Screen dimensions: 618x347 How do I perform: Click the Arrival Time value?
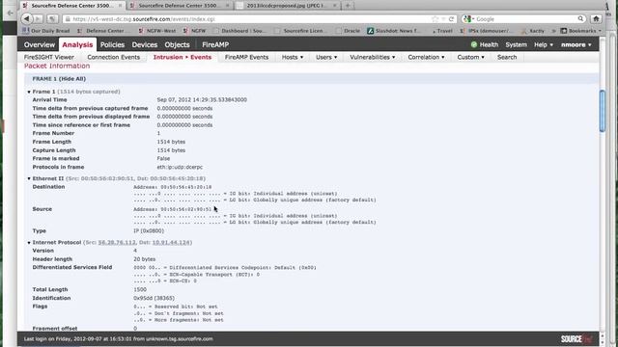point(202,100)
